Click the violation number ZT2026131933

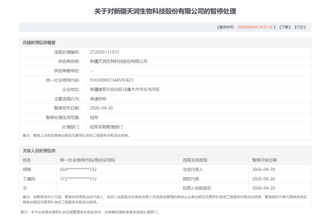pos(104,52)
